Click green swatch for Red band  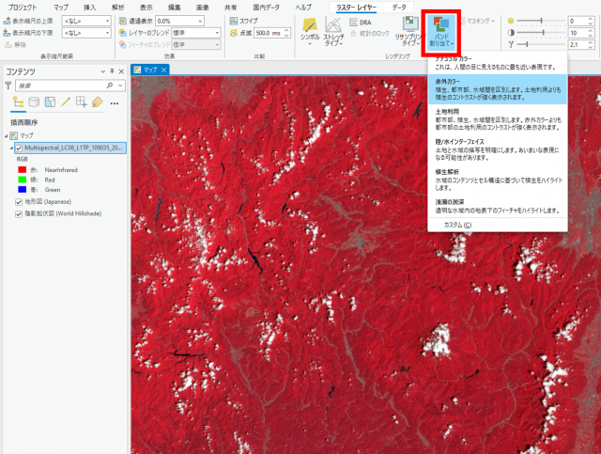23,180
